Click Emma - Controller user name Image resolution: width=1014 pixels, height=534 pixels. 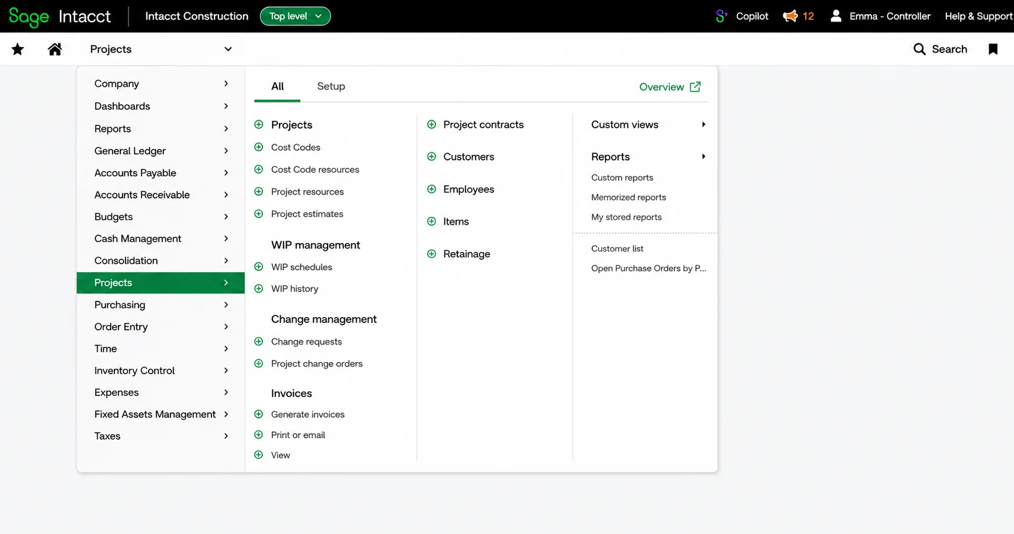coord(890,16)
